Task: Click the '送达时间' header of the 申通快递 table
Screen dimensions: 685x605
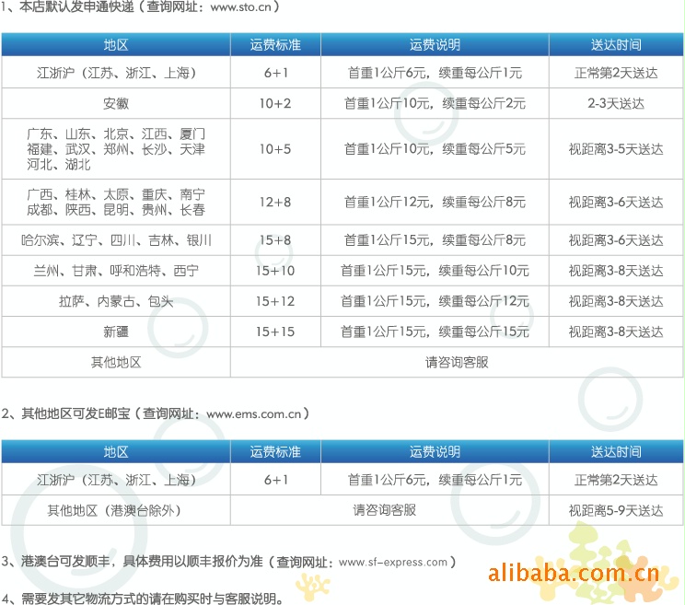Action: 616,44
